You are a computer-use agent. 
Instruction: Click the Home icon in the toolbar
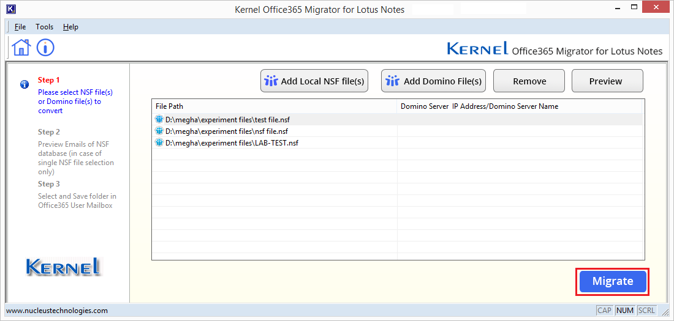coord(21,47)
